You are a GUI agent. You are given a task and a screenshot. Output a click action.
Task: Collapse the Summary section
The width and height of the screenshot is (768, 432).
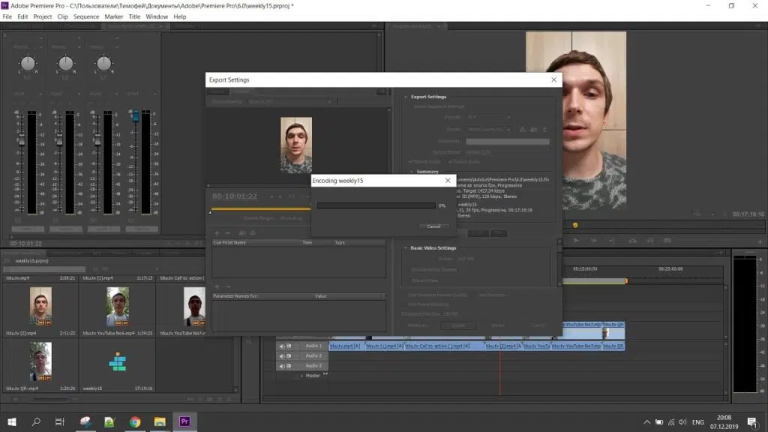(x=412, y=172)
